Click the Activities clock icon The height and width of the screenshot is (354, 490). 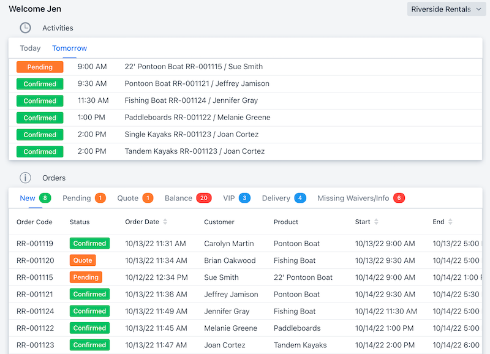[24, 28]
